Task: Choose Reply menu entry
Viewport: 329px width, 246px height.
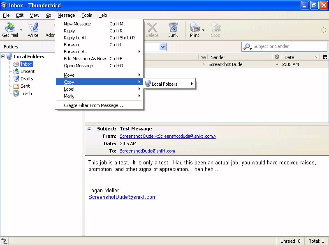Action: tap(100, 31)
